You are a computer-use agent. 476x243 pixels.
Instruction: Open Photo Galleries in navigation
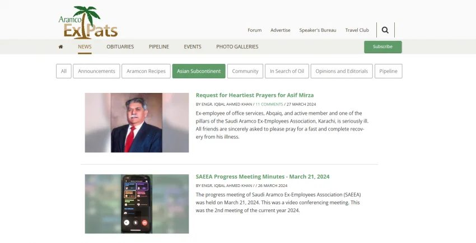237,47
